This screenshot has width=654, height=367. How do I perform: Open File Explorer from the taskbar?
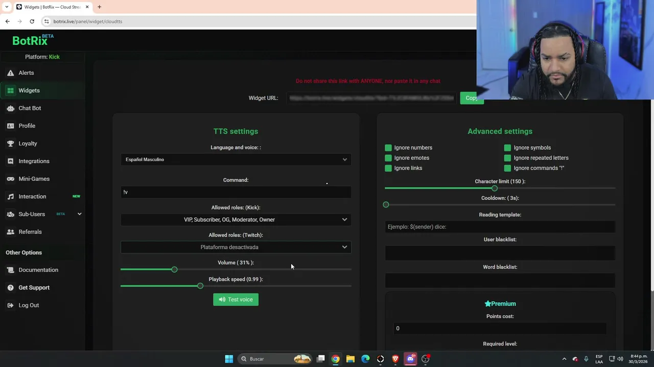click(351, 359)
